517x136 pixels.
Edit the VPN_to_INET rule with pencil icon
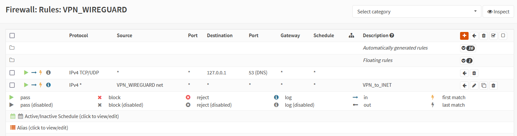(474, 85)
